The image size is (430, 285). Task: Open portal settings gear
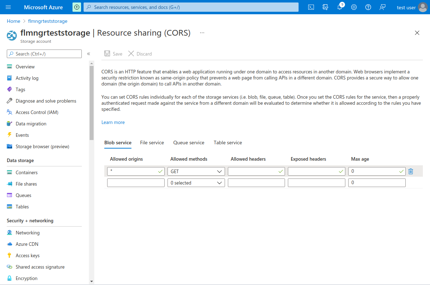[354, 7]
